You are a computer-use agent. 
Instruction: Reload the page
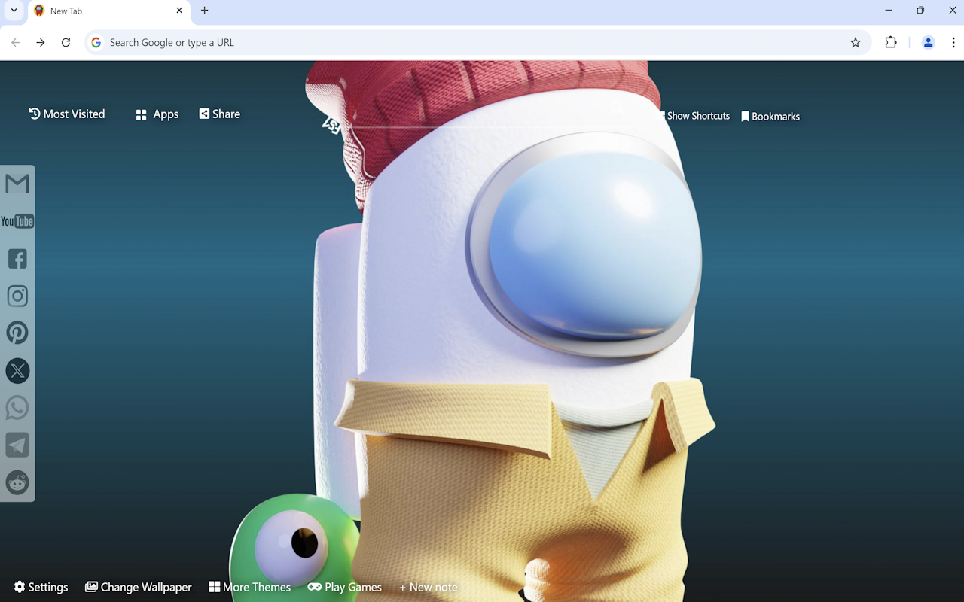(x=66, y=43)
